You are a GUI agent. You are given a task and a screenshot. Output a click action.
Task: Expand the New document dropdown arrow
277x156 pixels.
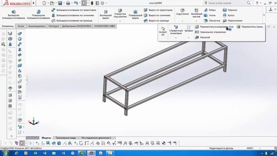[48, 3]
